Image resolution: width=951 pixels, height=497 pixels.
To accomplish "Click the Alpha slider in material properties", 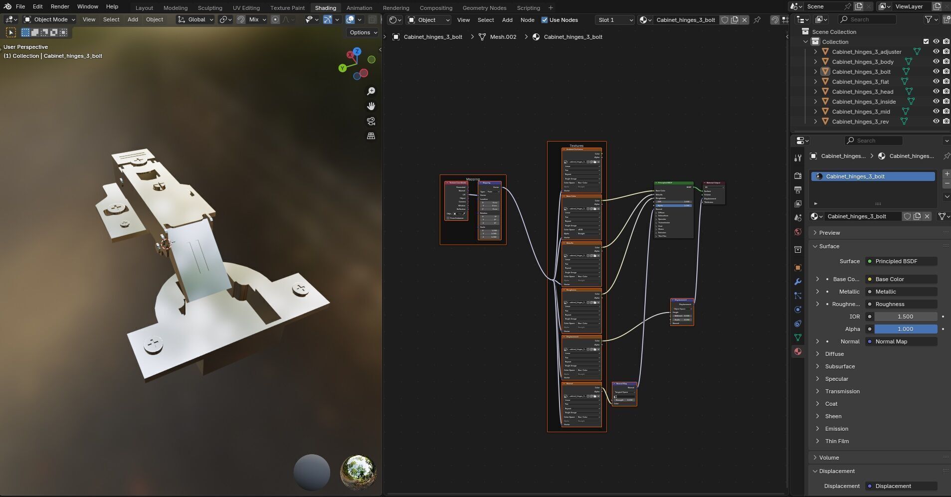I will pyautogui.click(x=905, y=329).
